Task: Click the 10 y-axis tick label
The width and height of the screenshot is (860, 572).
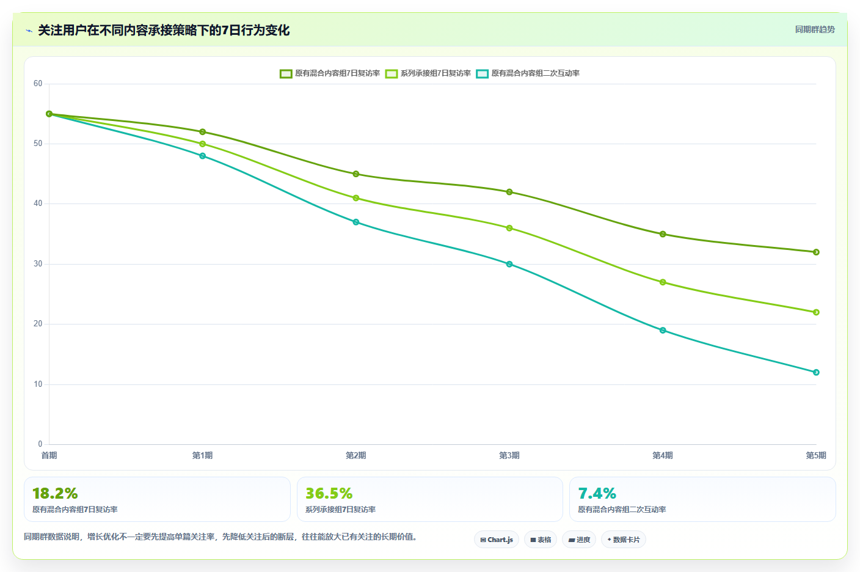Action: tap(38, 384)
